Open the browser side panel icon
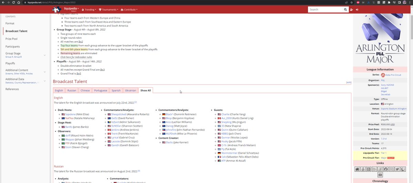 (x=399, y=2)
